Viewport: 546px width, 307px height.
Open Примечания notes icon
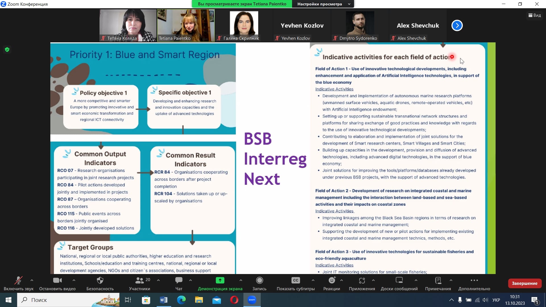pyautogui.click(x=438, y=281)
